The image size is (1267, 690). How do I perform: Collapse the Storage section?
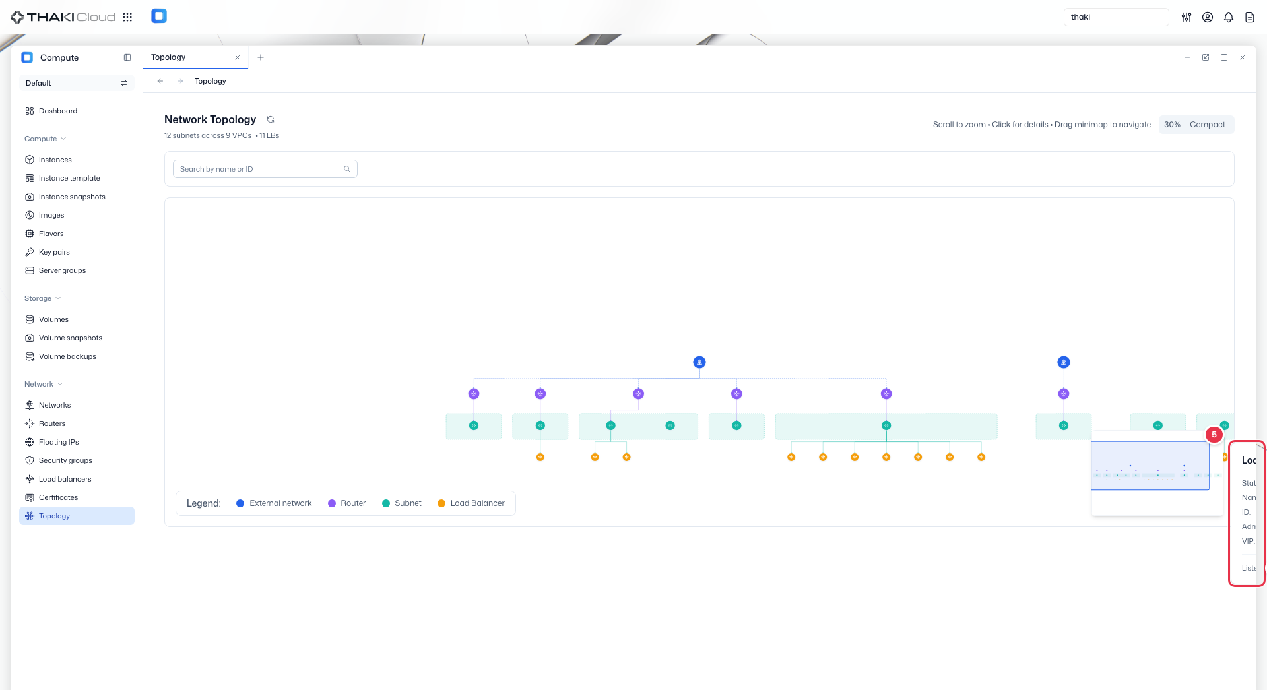42,298
